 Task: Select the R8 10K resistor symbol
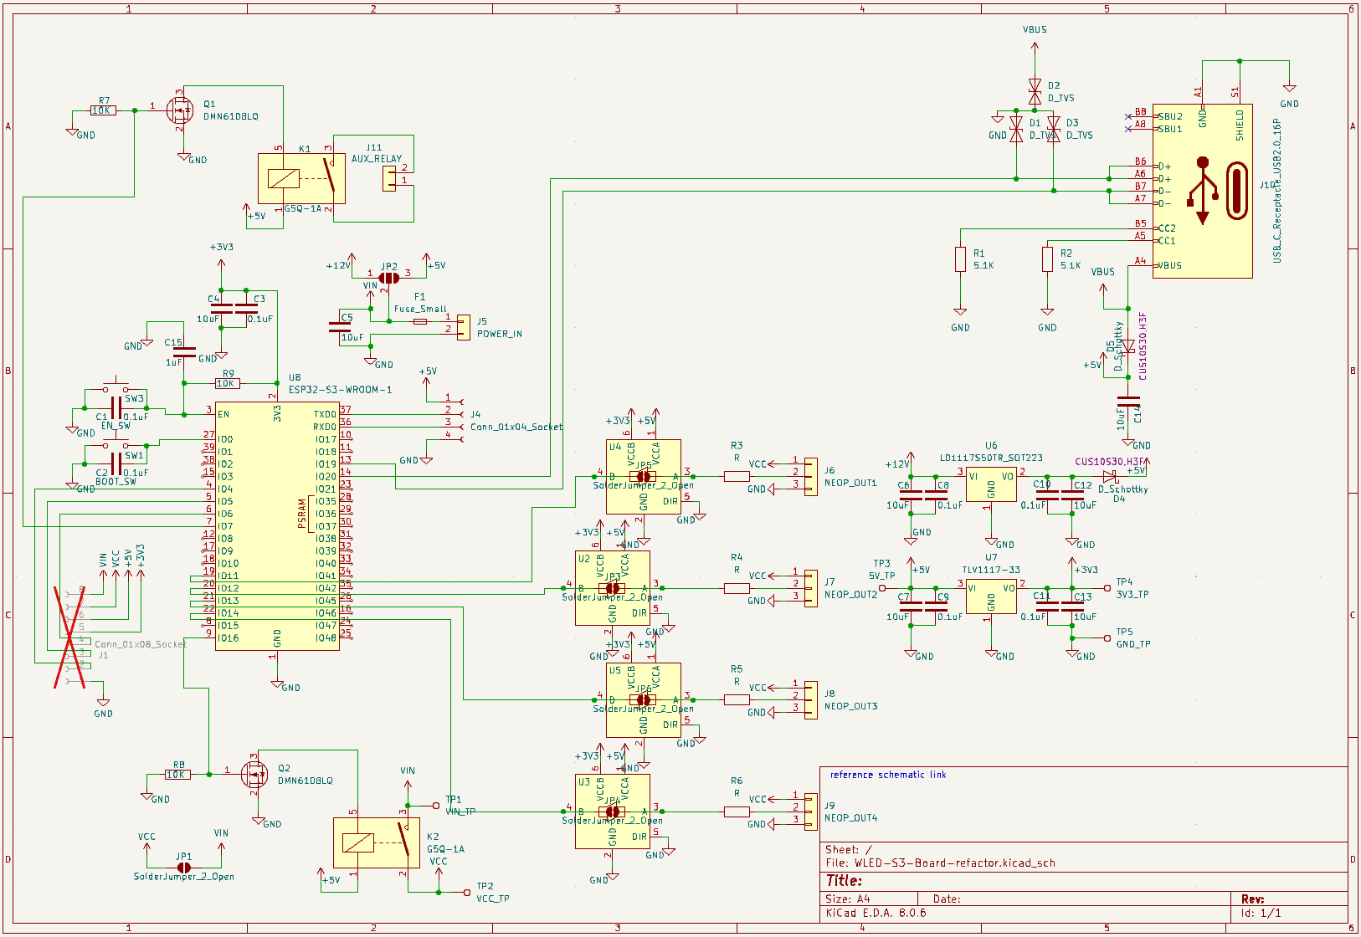pyautogui.click(x=177, y=775)
